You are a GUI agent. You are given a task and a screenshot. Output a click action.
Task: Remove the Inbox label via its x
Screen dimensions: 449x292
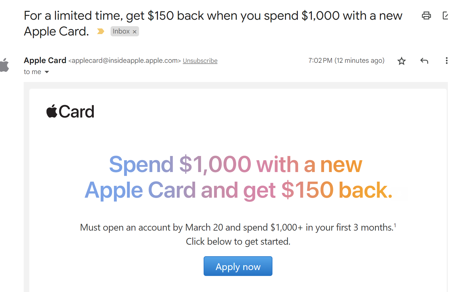(135, 31)
